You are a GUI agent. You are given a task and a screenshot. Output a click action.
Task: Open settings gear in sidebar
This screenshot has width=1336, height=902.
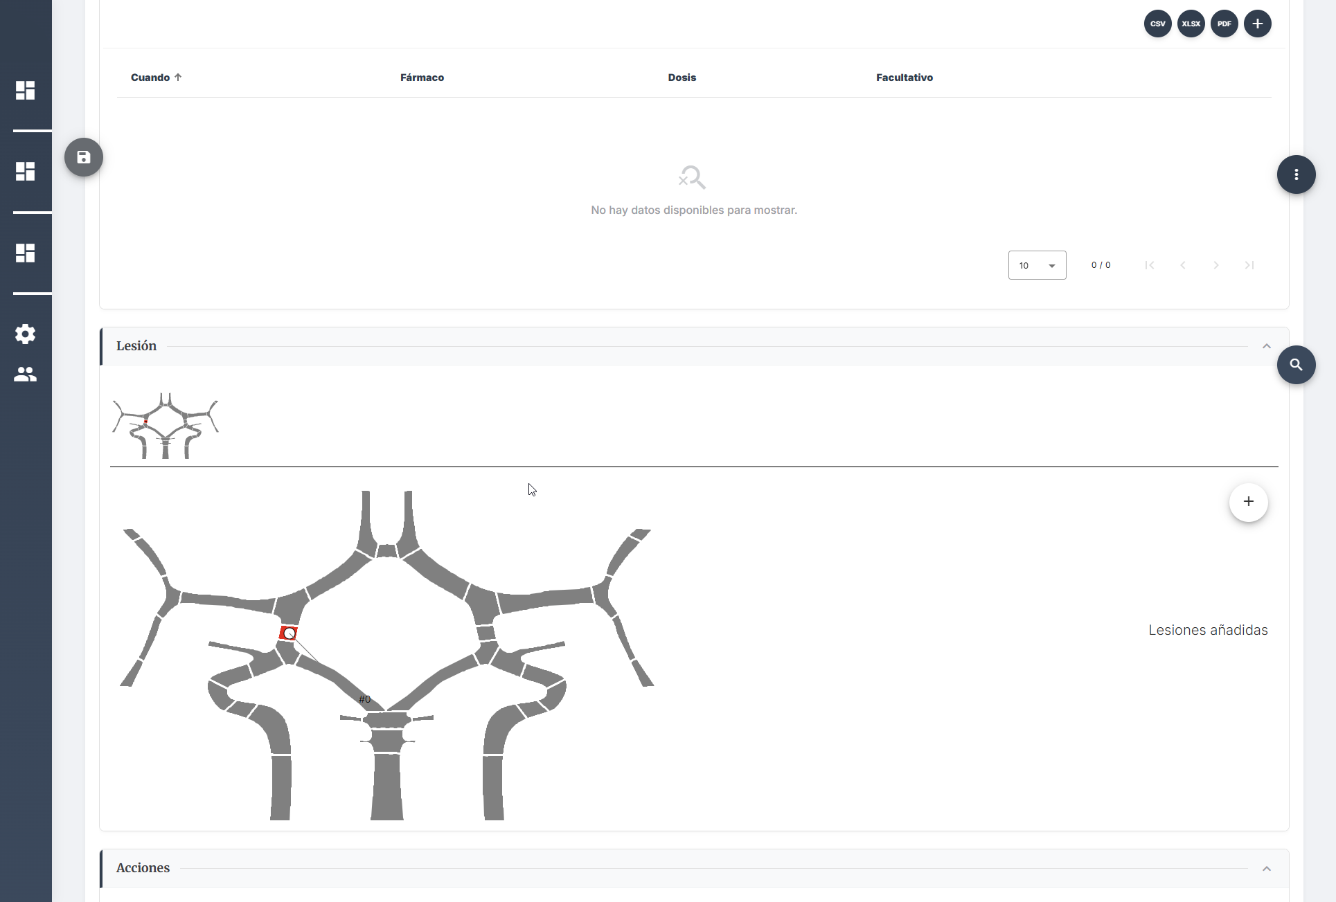tap(26, 334)
